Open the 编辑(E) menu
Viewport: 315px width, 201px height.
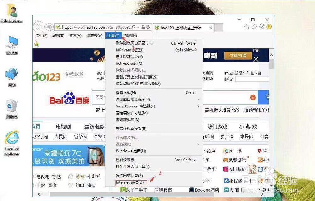coord(58,35)
